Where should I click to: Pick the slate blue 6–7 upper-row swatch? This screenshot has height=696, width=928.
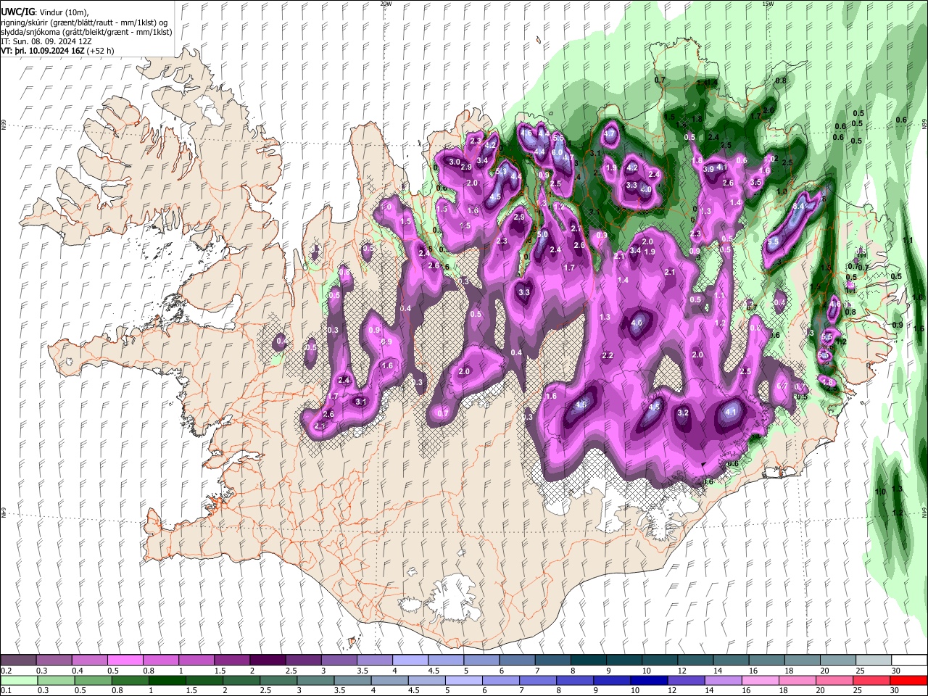(517, 660)
